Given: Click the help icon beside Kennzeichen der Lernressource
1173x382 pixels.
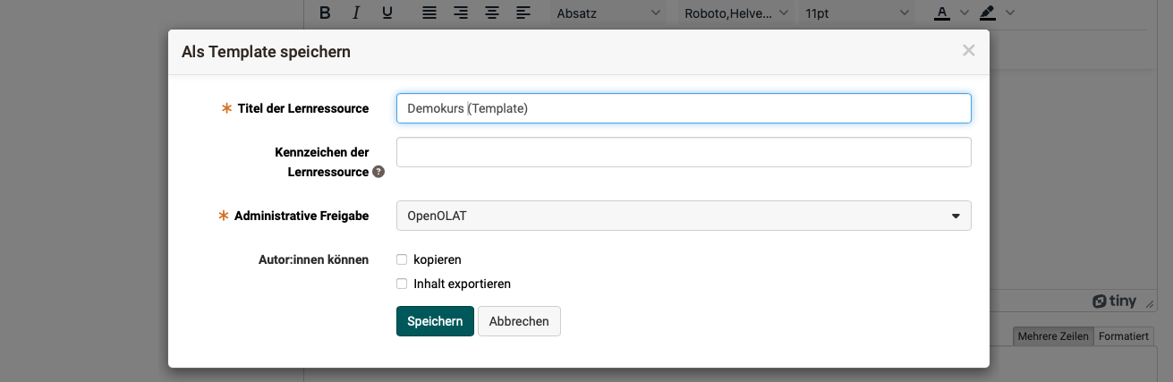Looking at the screenshot, I should pyautogui.click(x=378, y=172).
